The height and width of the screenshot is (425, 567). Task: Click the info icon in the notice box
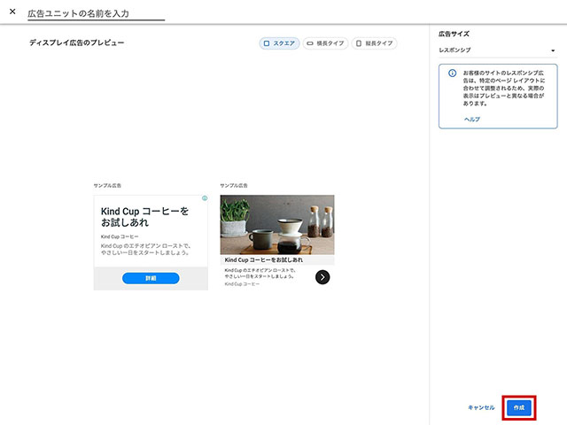453,73
